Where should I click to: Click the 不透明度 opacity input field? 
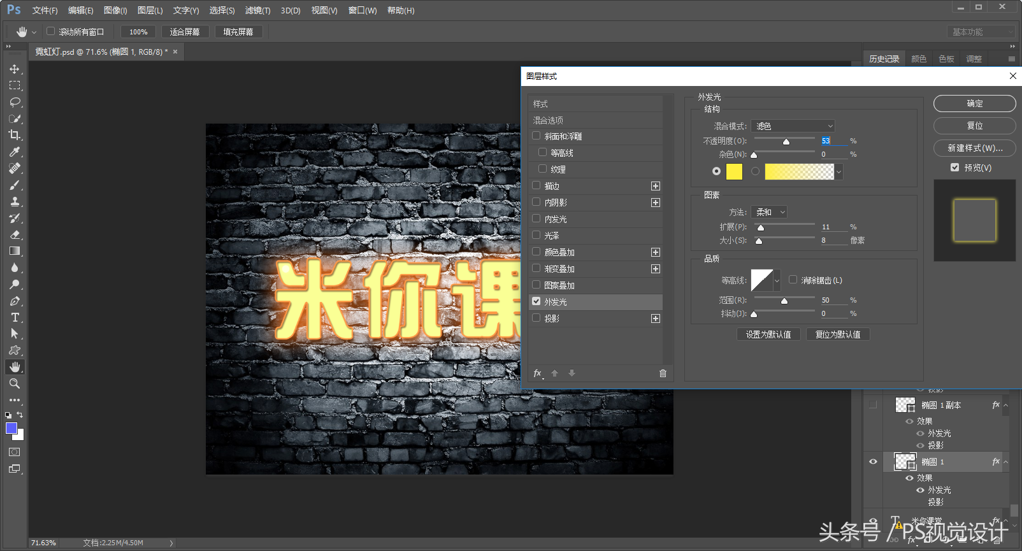(833, 141)
